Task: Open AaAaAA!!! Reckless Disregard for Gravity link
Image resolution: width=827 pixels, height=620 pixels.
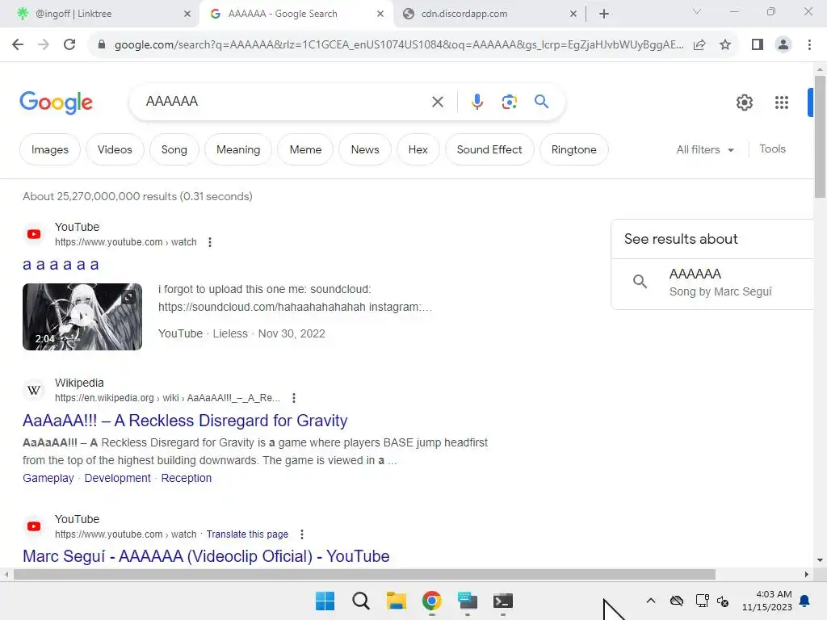Action: [x=185, y=421]
